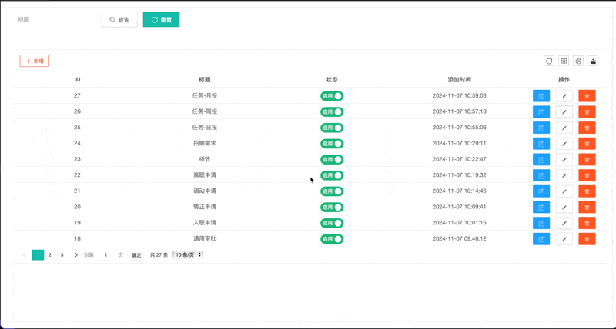Click the export icon above the table
Viewport: 616px width, 329px height.
pyautogui.click(x=593, y=61)
